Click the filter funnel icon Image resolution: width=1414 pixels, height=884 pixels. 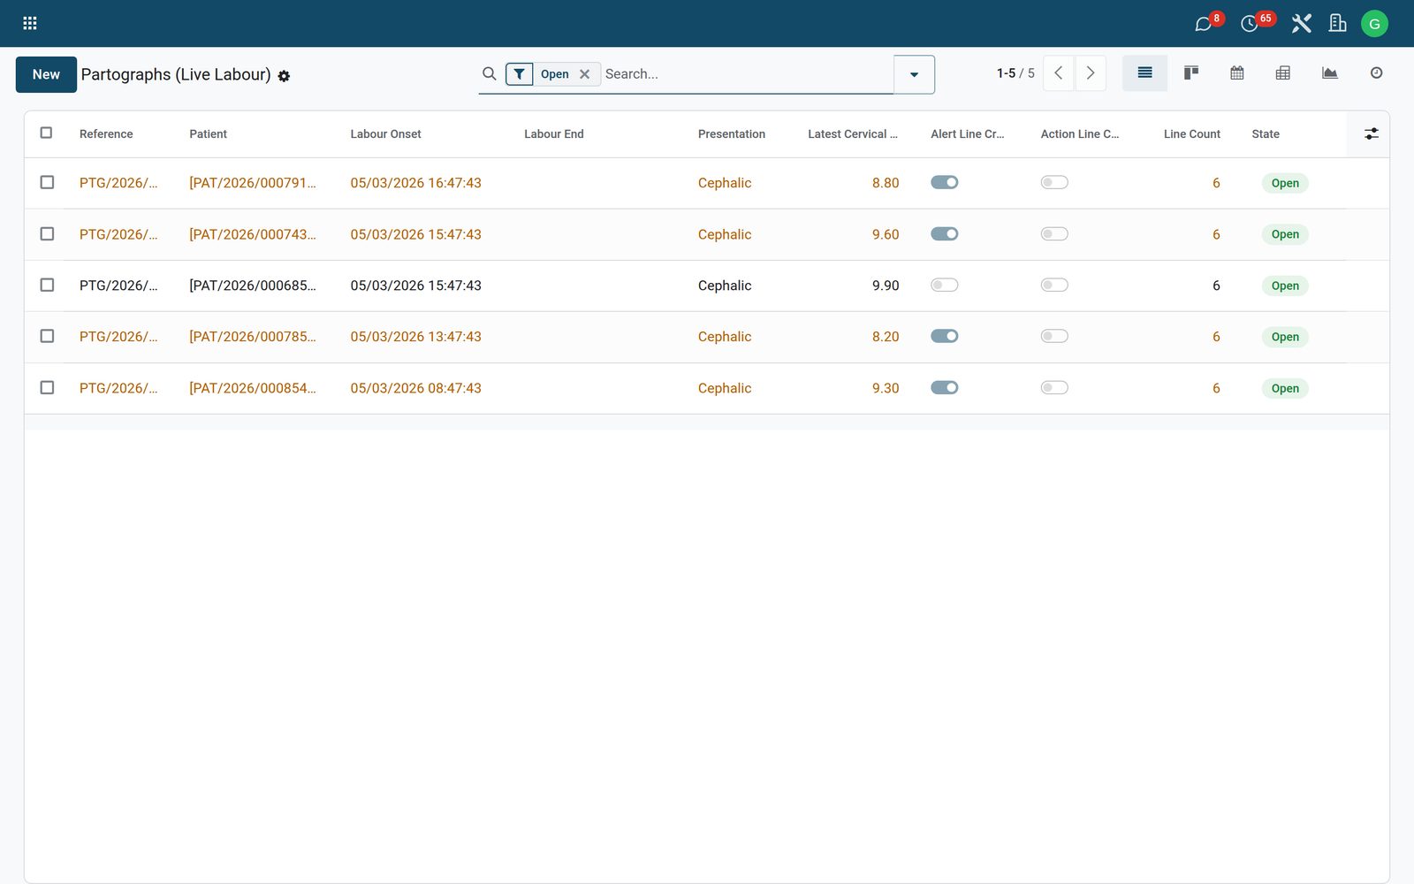[x=520, y=74]
